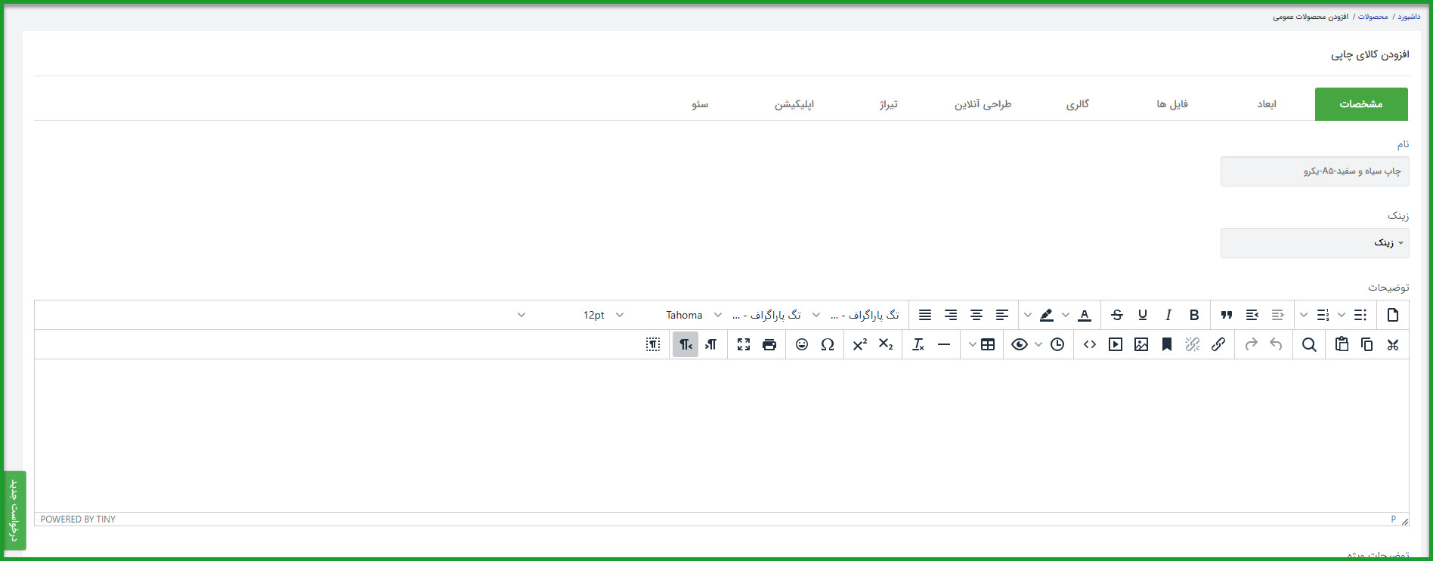The image size is (1433, 561).
Task: Click the insert image icon
Action: (x=1141, y=344)
